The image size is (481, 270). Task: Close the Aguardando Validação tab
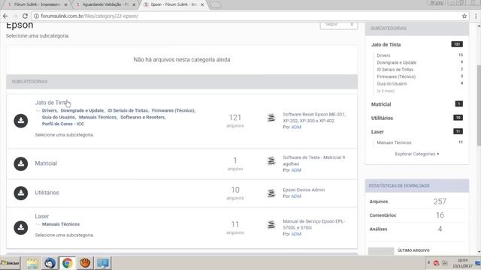coord(134,4)
